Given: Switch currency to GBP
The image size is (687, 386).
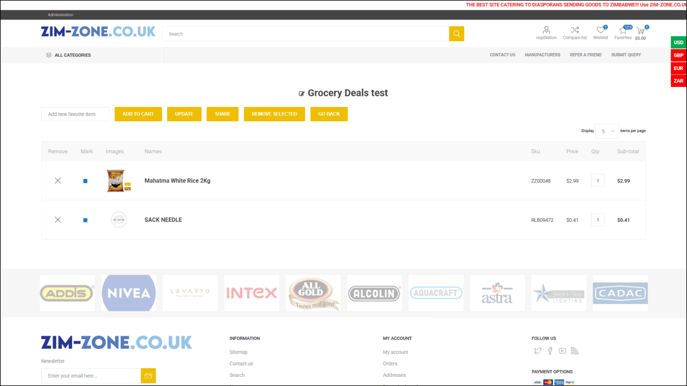Looking at the screenshot, I should pyautogui.click(x=678, y=55).
